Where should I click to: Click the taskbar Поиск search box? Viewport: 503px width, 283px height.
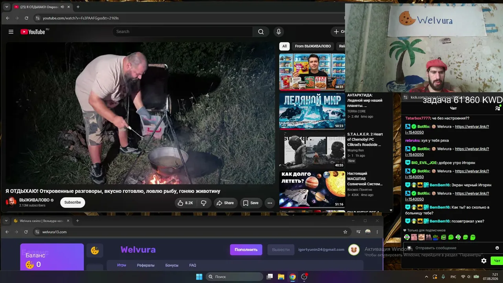[235, 277]
